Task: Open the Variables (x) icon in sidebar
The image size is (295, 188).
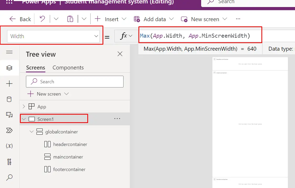Action: pyautogui.click(x=9, y=146)
